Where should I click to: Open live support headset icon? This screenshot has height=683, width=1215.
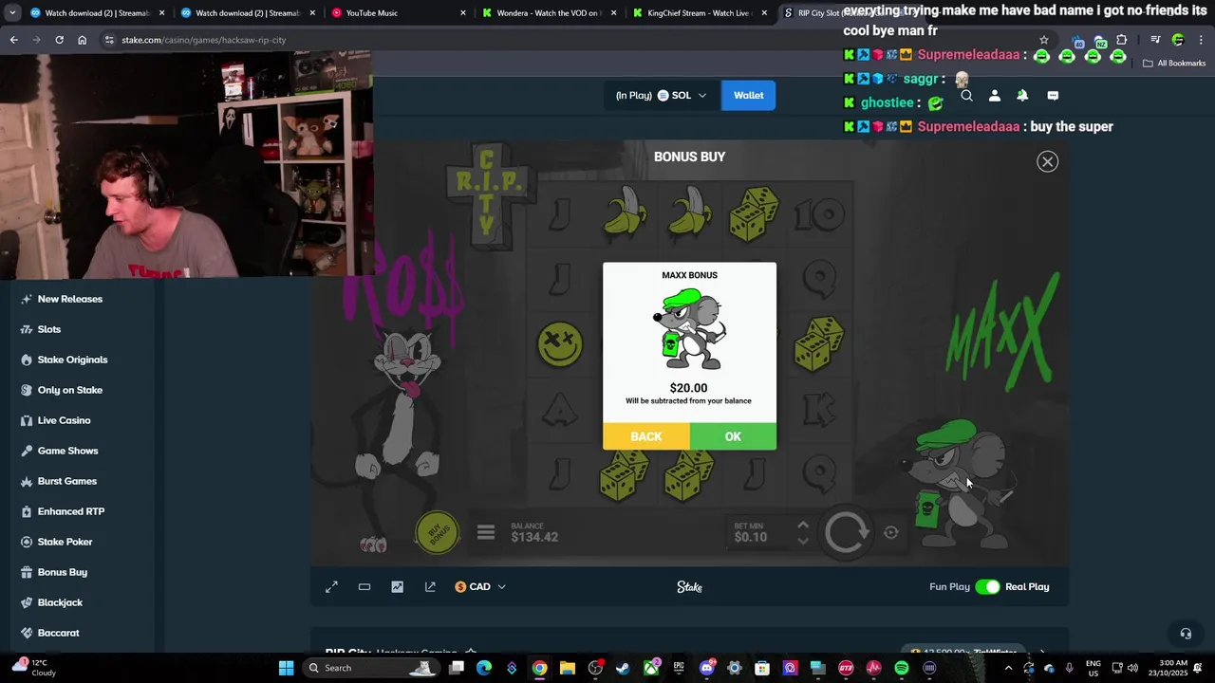click(1186, 634)
